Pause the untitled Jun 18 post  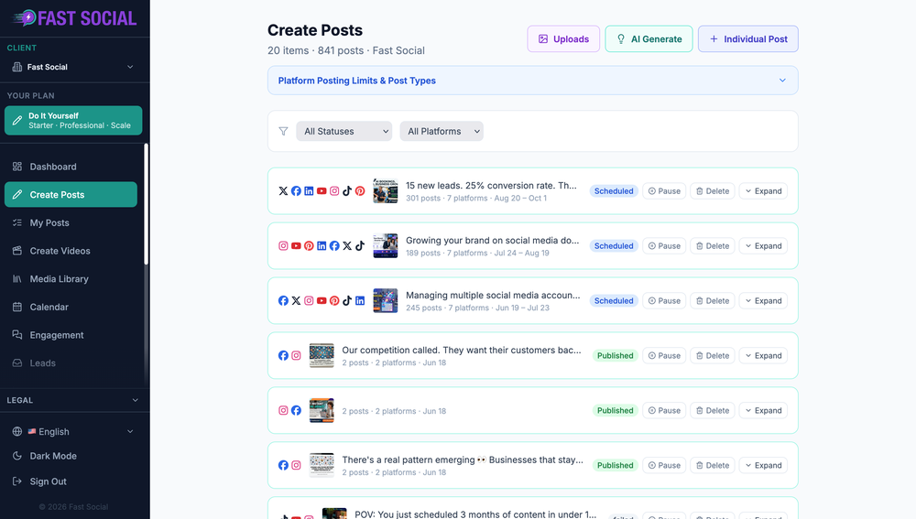pyautogui.click(x=664, y=410)
